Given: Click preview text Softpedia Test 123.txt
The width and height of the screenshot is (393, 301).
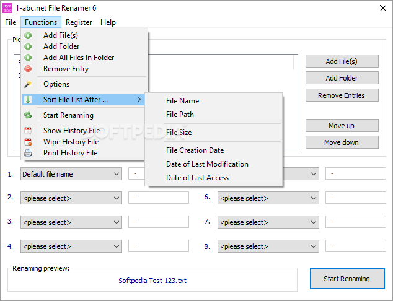Looking at the screenshot, I should pyautogui.click(x=152, y=281).
